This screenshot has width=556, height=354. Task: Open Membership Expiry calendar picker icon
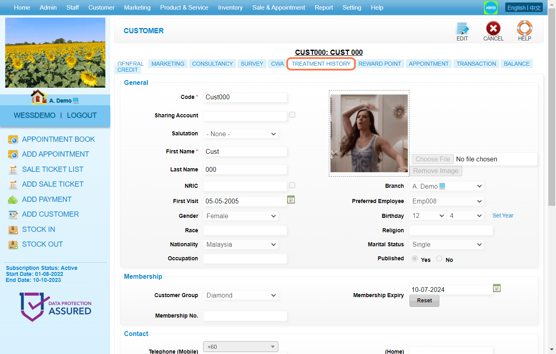497,288
